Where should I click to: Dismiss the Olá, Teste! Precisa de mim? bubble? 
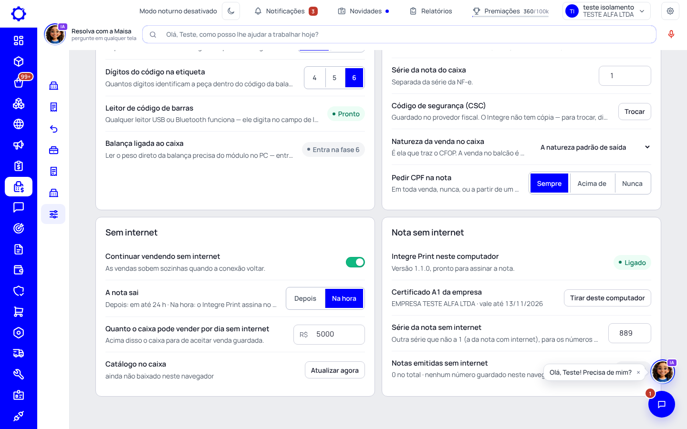tap(638, 373)
